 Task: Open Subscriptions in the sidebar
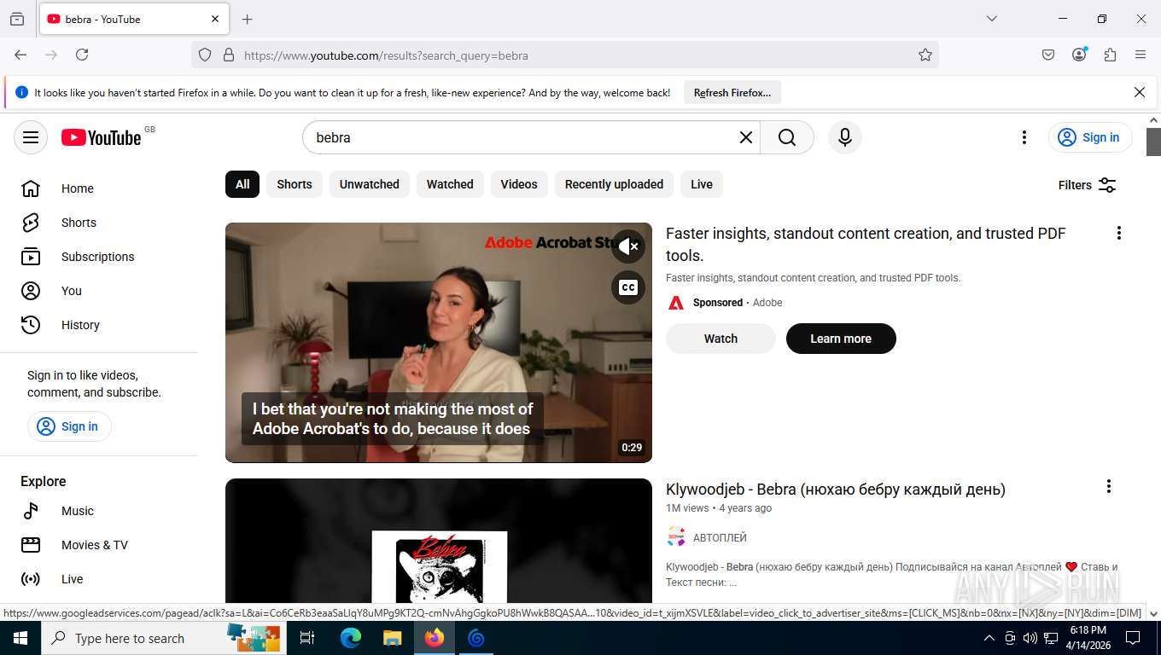99,257
